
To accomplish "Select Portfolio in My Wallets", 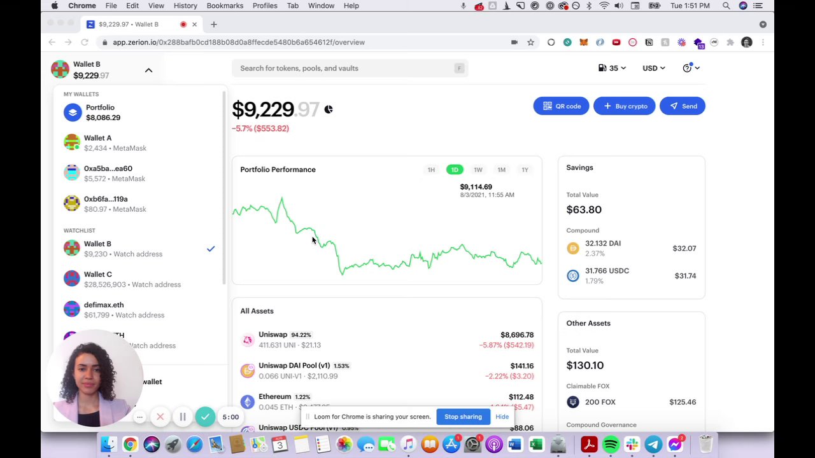I will [x=140, y=113].
